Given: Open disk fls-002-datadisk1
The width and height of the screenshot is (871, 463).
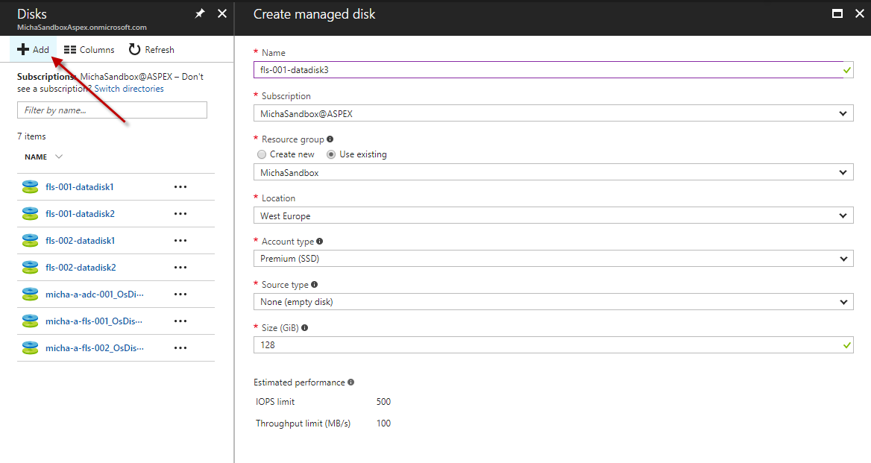Looking at the screenshot, I should (x=80, y=241).
